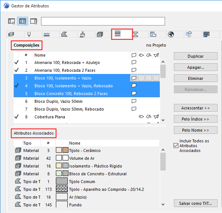Select Bloco Duplo, Vazio 50mm, Rebocado row
Viewport: 222px width, 213px height.
[x=87, y=109]
